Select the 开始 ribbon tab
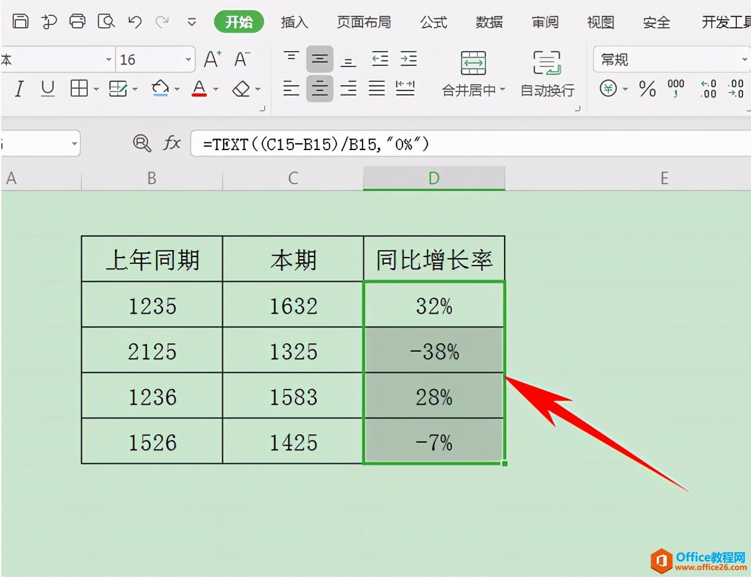751x578 pixels. click(x=239, y=22)
